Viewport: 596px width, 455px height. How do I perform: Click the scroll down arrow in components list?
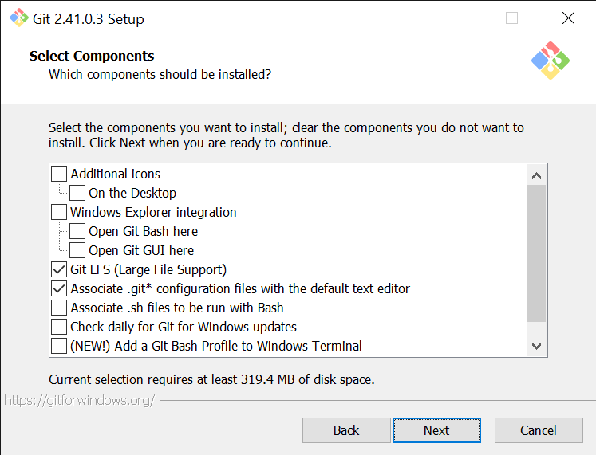[536, 346]
